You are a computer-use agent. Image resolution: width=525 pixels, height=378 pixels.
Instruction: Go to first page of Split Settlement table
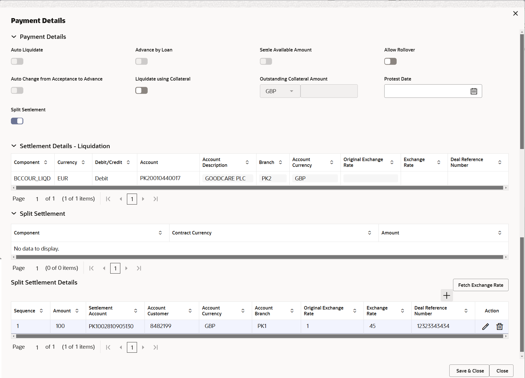(x=91, y=268)
